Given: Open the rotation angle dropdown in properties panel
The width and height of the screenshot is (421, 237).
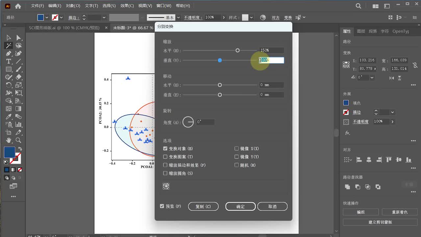Looking at the screenshot, I should tap(372, 78).
